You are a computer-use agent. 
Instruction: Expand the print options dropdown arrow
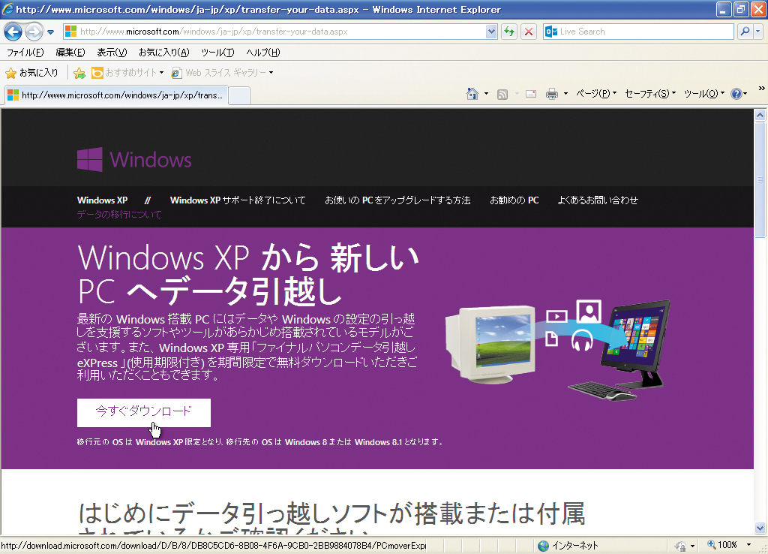(x=565, y=94)
